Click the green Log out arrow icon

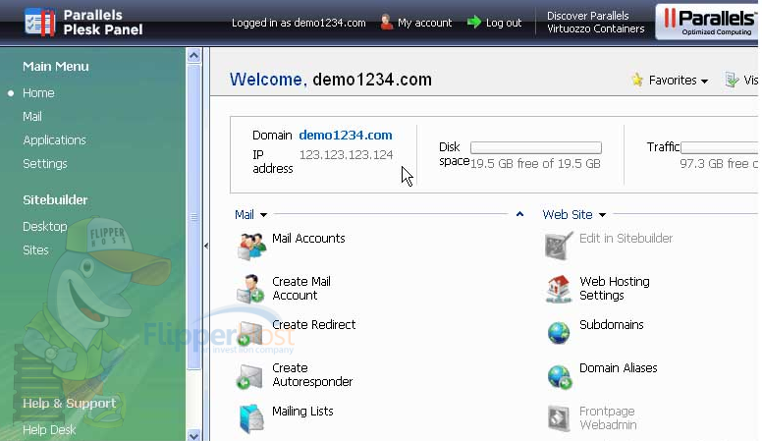tap(474, 22)
